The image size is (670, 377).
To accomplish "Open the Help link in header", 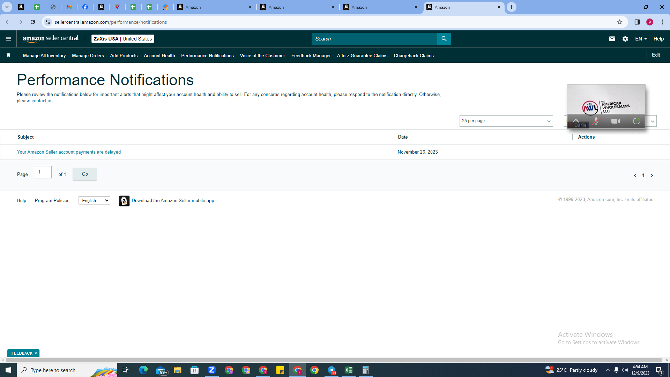I will point(658,39).
